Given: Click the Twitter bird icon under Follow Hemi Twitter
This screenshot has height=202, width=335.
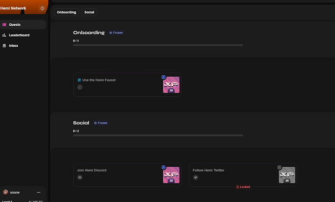Looking at the screenshot, I should click(195, 177).
